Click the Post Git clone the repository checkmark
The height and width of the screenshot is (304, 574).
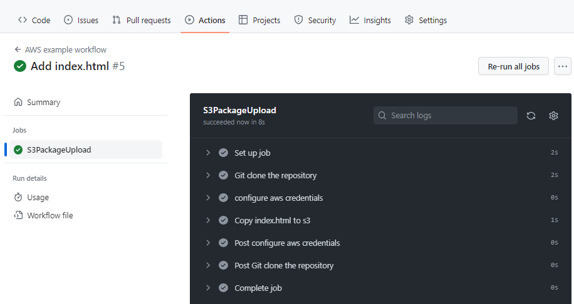pyautogui.click(x=223, y=265)
